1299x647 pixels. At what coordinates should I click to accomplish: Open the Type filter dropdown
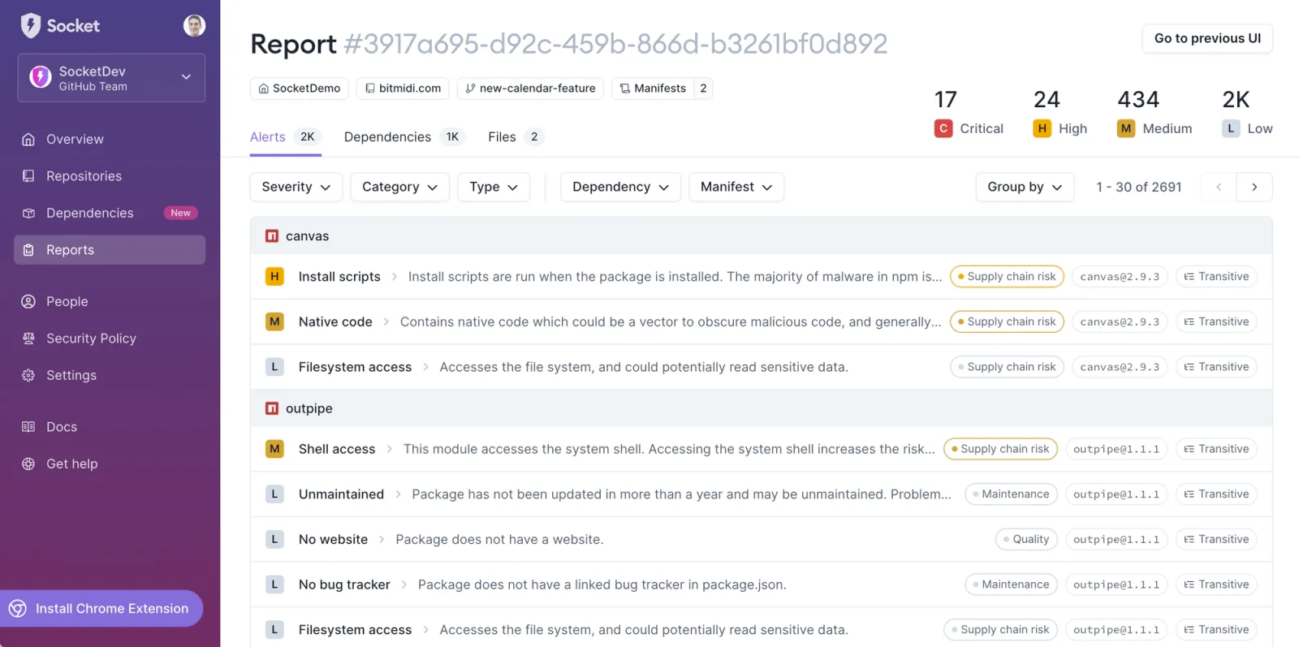coord(494,187)
